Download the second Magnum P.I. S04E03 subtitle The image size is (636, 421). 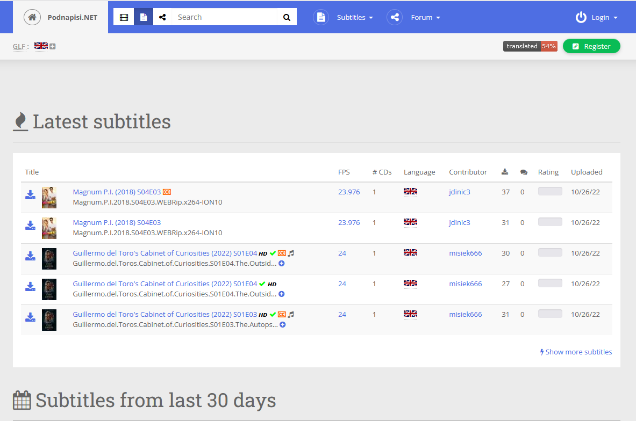[31, 226]
